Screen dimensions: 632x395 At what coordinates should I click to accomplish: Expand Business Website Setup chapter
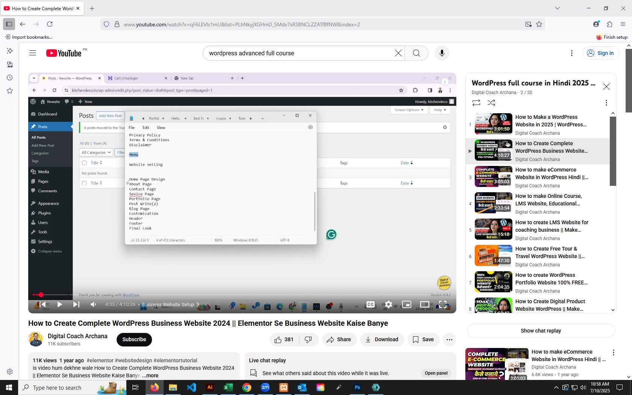coord(171,304)
